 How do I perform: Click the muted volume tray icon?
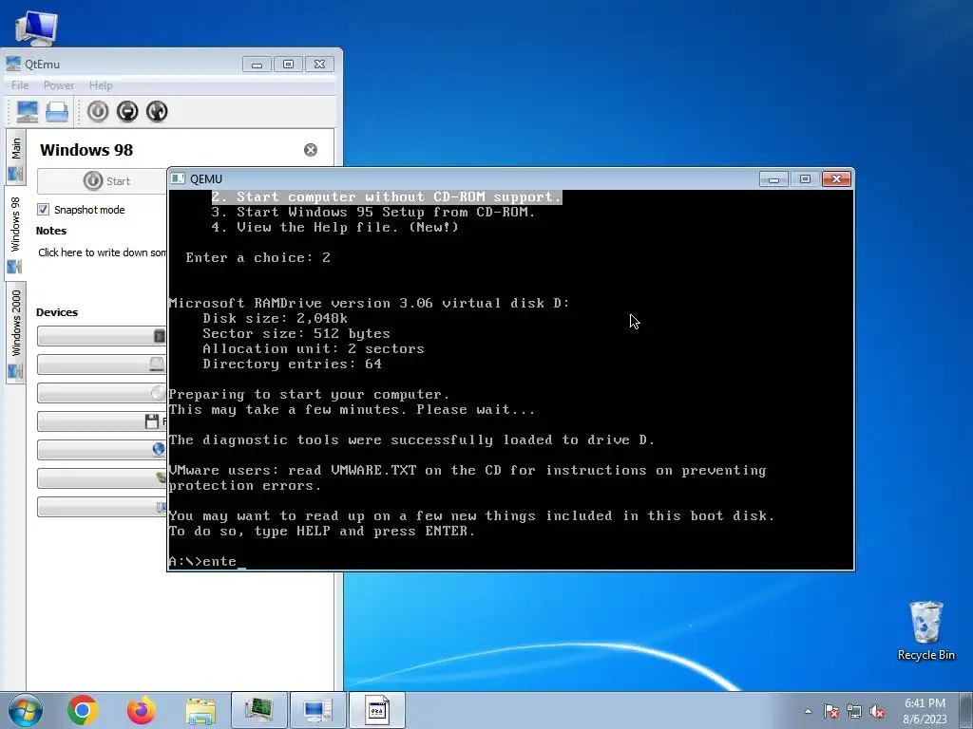click(x=877, y=711)
